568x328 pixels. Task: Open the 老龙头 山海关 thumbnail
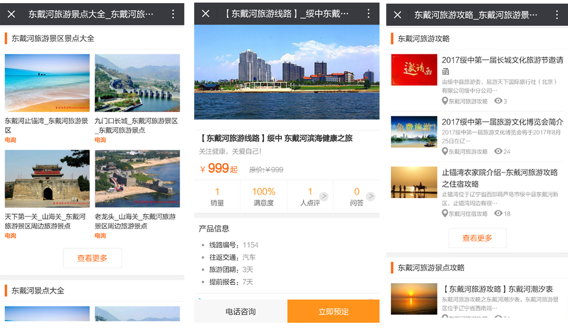[137, 179]
